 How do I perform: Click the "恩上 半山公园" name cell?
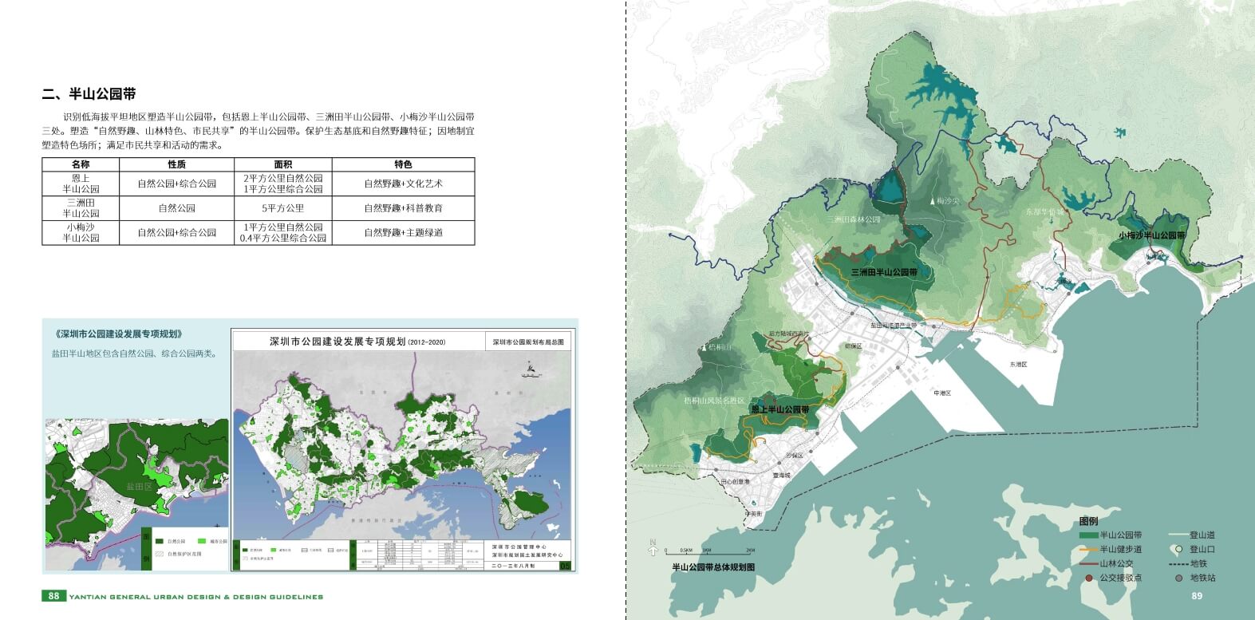point(81,184)
